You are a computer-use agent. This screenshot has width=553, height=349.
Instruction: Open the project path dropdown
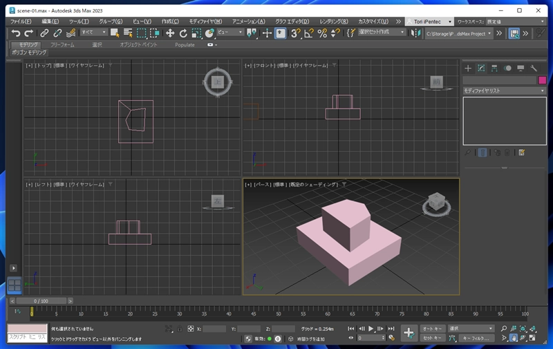[459, 33]
